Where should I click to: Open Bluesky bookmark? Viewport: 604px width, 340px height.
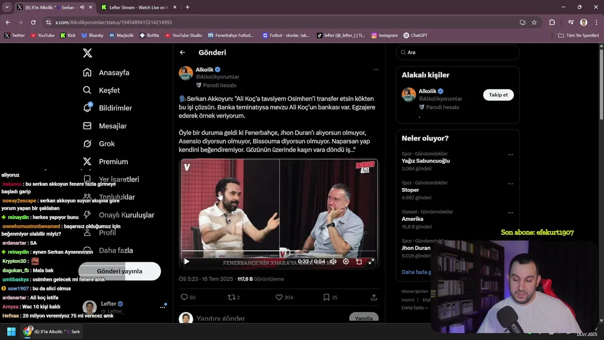[x=92, y=35]
